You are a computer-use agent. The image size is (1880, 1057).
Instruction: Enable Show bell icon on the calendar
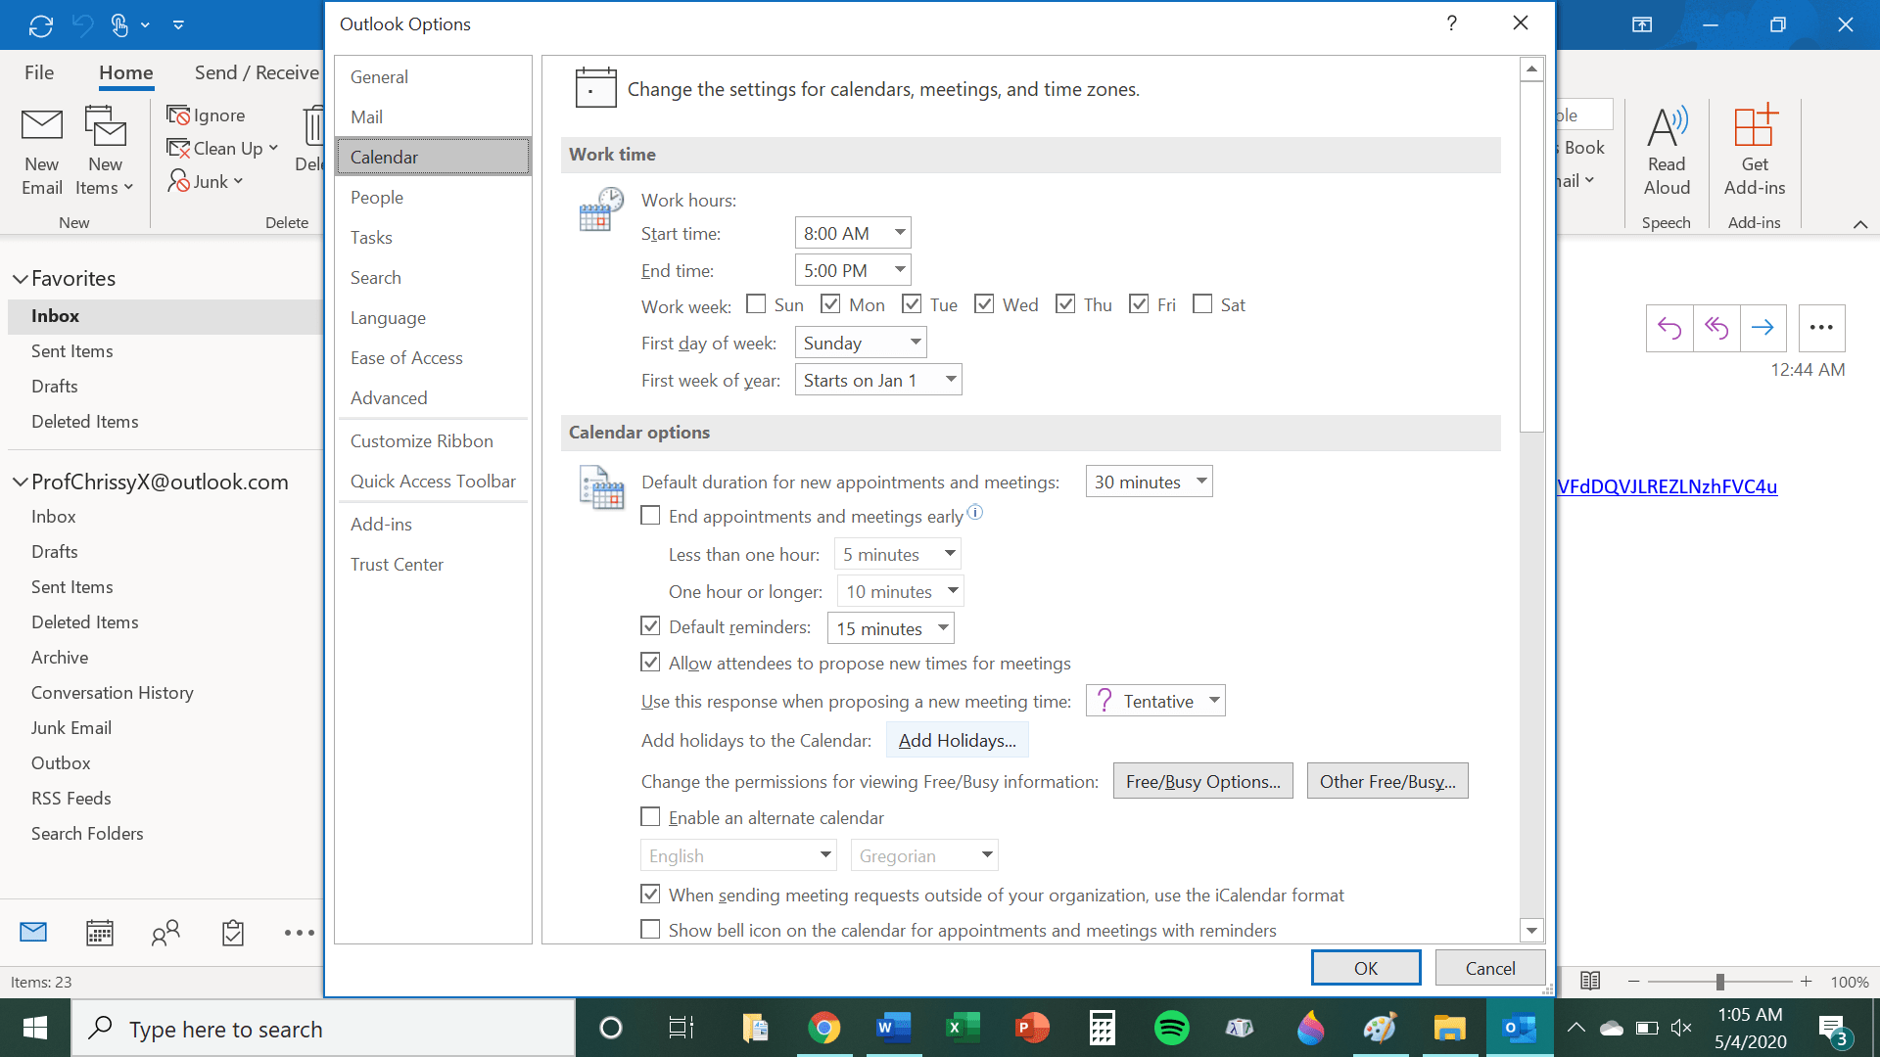click(x=650, y=930)
